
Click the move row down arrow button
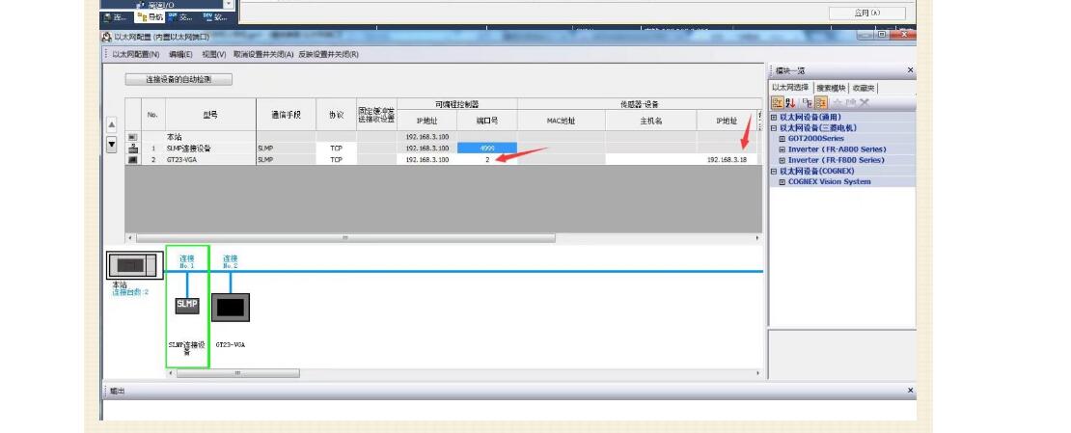(111, 144)
